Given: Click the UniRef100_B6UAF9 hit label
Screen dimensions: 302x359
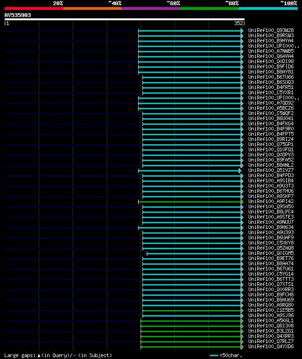Looking at the screenshot, I should (271, 237).
